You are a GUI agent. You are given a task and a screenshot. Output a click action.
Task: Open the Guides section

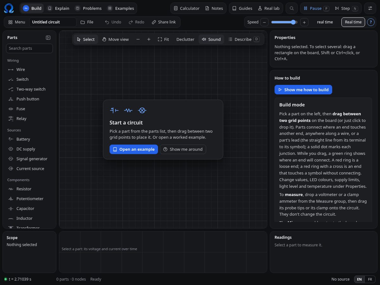(x=242, y=8)
